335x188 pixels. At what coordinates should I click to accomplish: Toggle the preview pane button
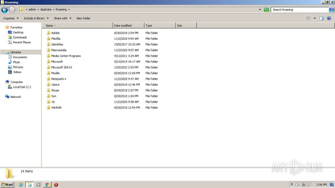click(322, 18)
